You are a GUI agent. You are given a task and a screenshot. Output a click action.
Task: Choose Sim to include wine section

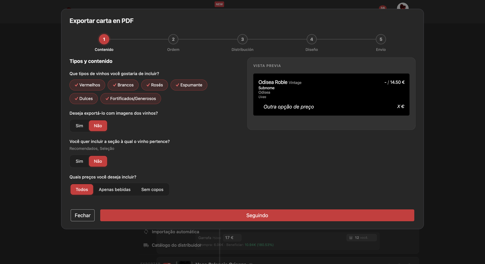click(x=80, y=161)
